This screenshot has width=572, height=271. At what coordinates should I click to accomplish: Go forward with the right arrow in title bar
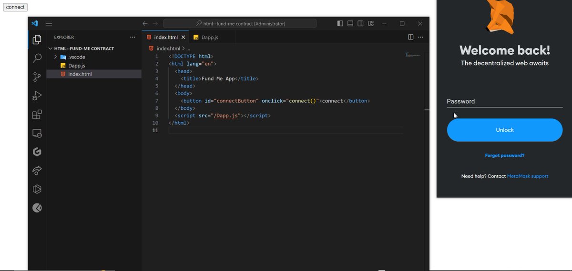pyautogui.click(x=155, y=23)
